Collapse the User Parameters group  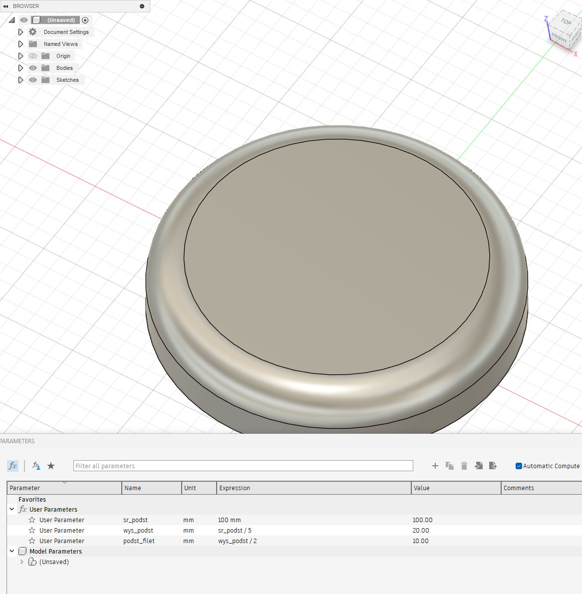point(12,509)
